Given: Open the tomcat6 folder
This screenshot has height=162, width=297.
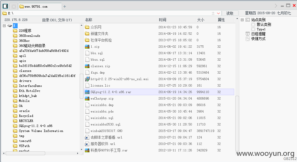Looking at the screenshot, I should click(x=25, y=141).
